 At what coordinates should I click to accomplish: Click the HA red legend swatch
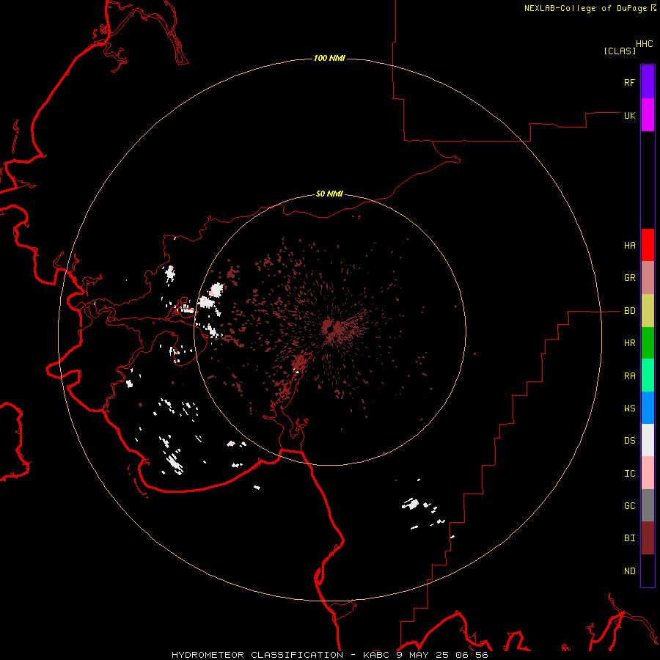click(x=648, y=245)
